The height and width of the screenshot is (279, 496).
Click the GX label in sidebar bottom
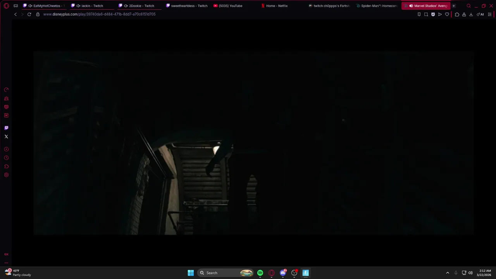click(x=6, y=254)
